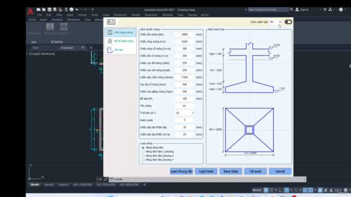The image size is (351, 197).
Task: Open the M1-2200x2000 layout tab
Action: tap(83, 184)
